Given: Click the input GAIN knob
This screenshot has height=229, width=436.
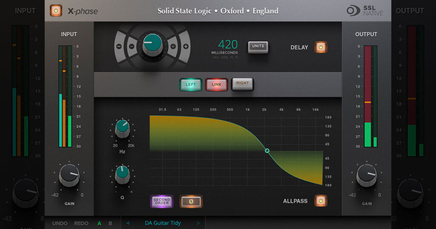Looking at the screenshot, I should point(69,175).
